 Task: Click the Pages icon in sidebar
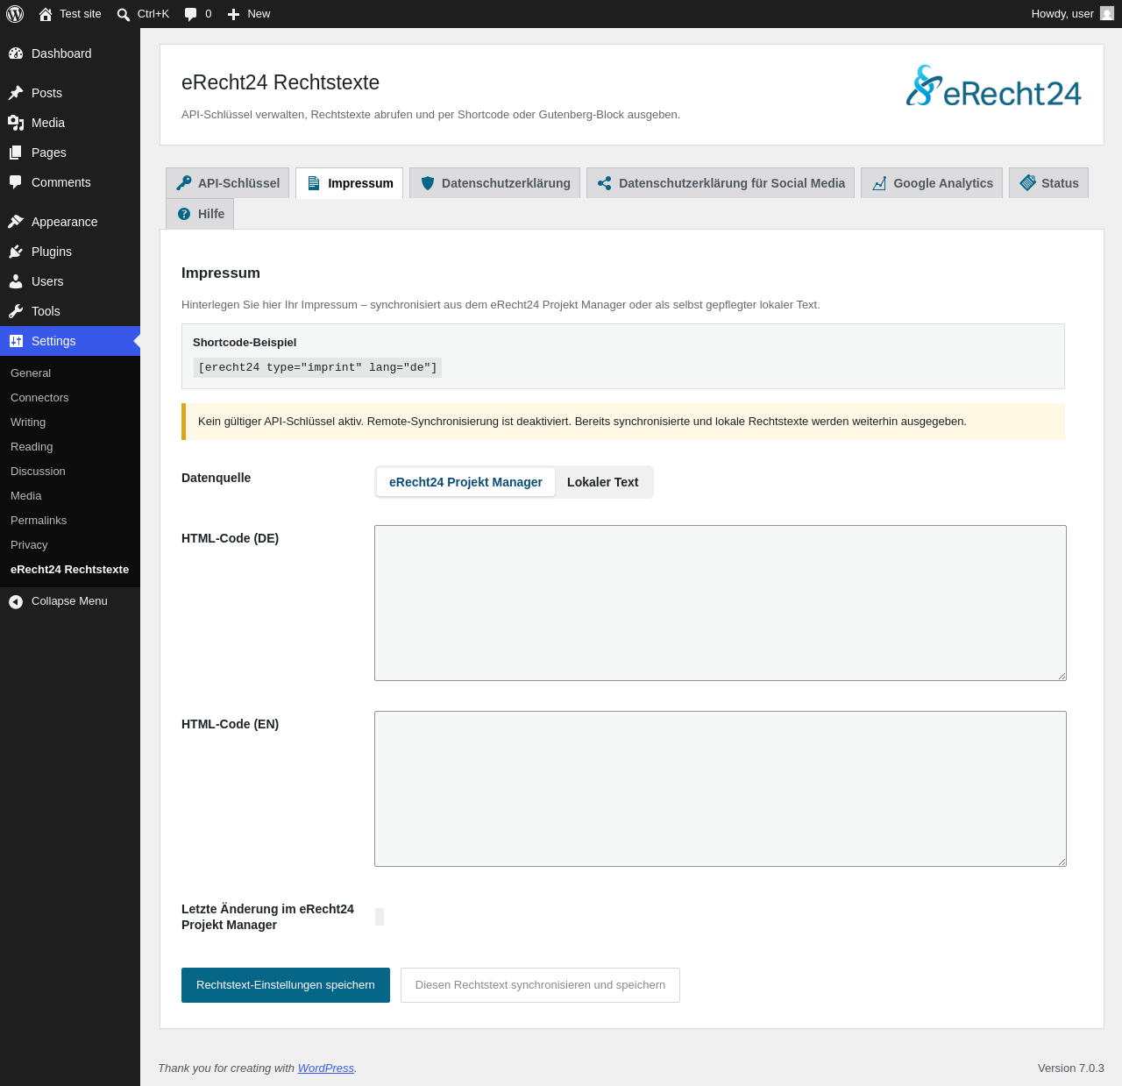[x=16, y=153]
